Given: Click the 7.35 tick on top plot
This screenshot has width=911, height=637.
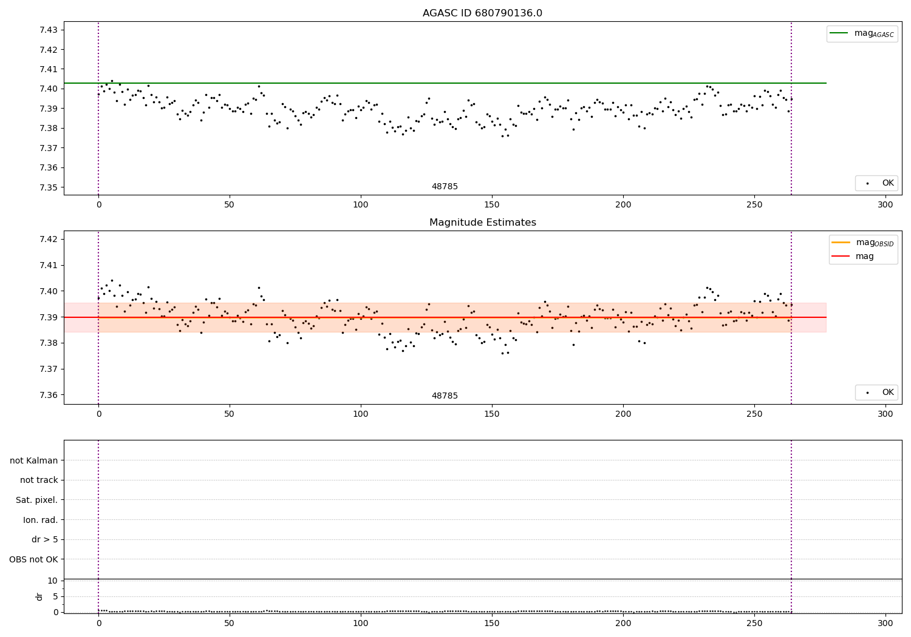Looking at the screenshot, I should click(x=49, y=187).
